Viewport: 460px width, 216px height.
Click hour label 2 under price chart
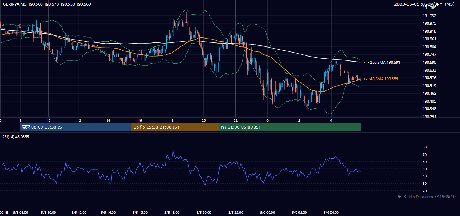pyautogui.click(x=299, y=120)
